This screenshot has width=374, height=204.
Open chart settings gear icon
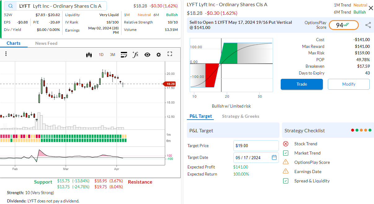(x=159, y=55)
